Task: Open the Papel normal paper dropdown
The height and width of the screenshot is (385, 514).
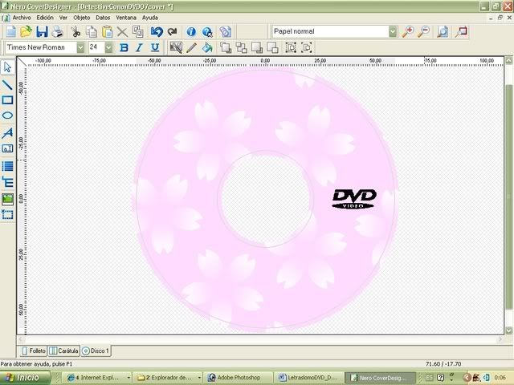Action: (393, 32)
